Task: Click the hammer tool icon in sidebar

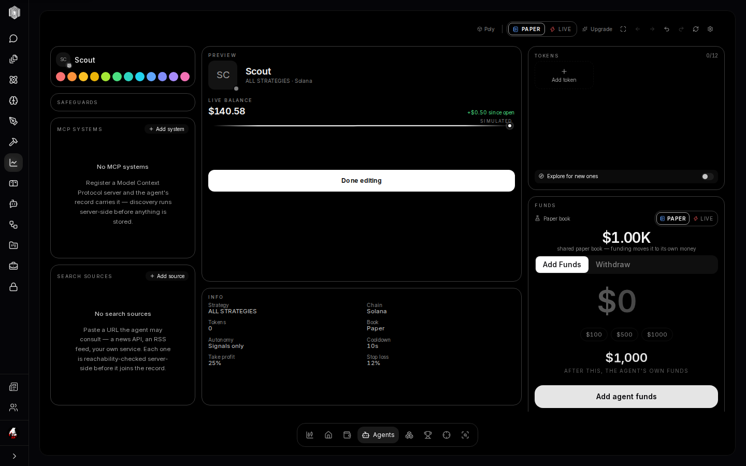Action: (13, 142)
